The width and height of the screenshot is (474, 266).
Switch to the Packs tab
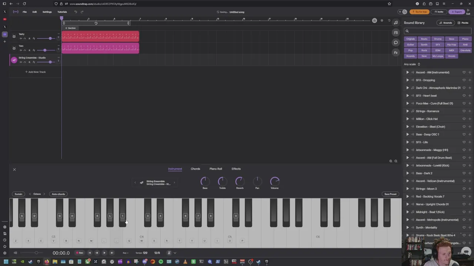click(x=463, y=23)
